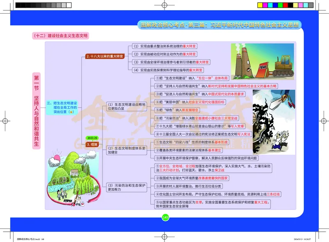Viewport: 329px width, 242px height.
Task: Open the 建设社会主义生态文明 heading
Action: (61, 36)
